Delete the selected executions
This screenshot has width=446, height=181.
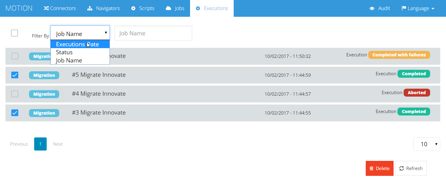[379, 169]
